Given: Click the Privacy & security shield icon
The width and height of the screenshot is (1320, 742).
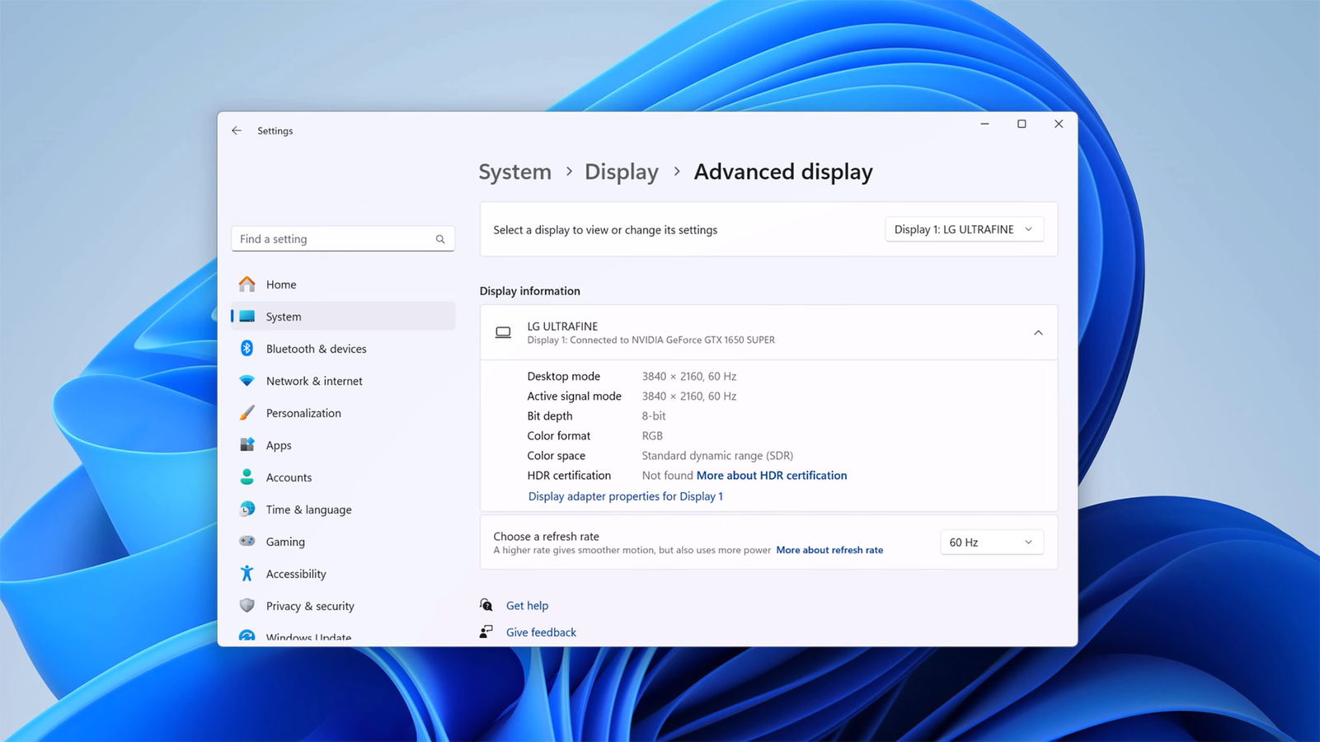Looking at the screenshot, I should click(x=247, y=606).
